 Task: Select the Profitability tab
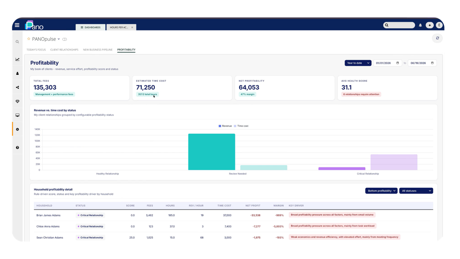126,50
